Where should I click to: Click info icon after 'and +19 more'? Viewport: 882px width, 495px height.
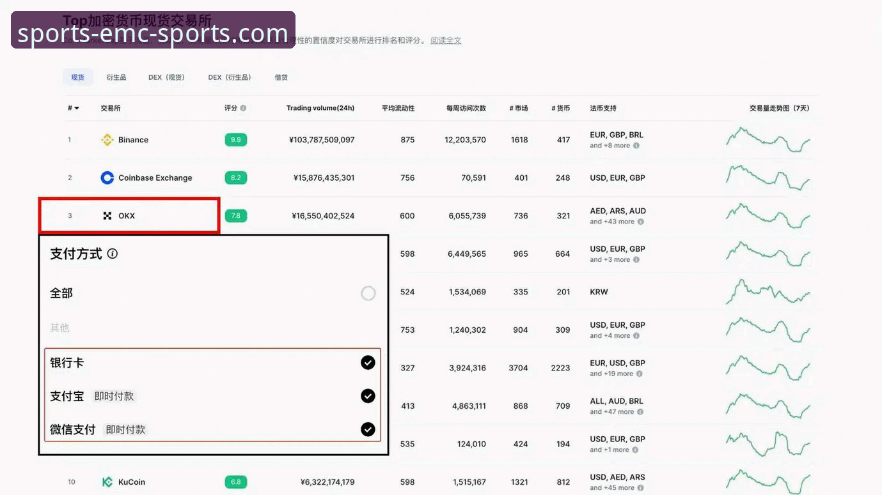(x=640, y=374)
